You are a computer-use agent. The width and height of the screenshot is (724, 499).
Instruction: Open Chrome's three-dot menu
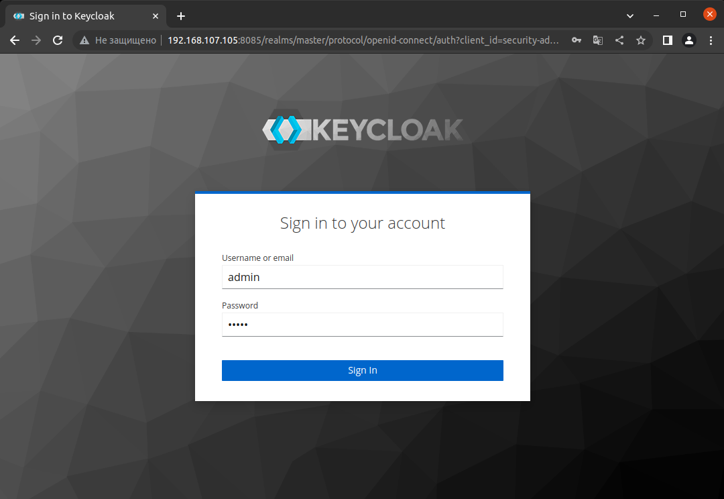711,40
